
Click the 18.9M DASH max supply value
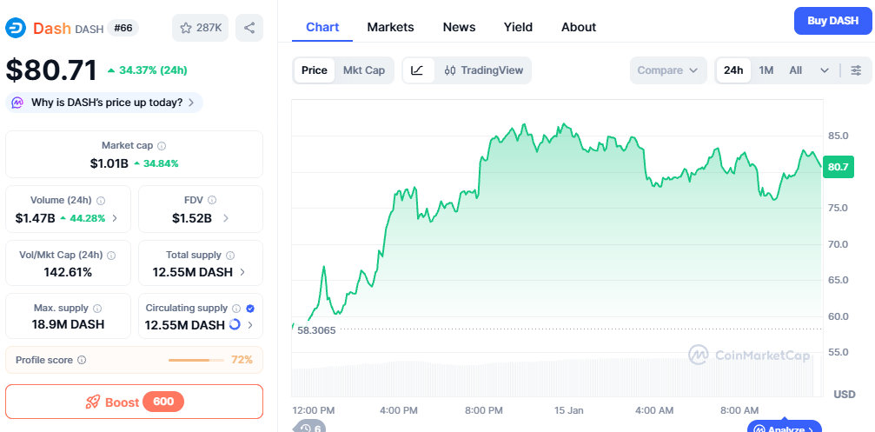(68, 324)
